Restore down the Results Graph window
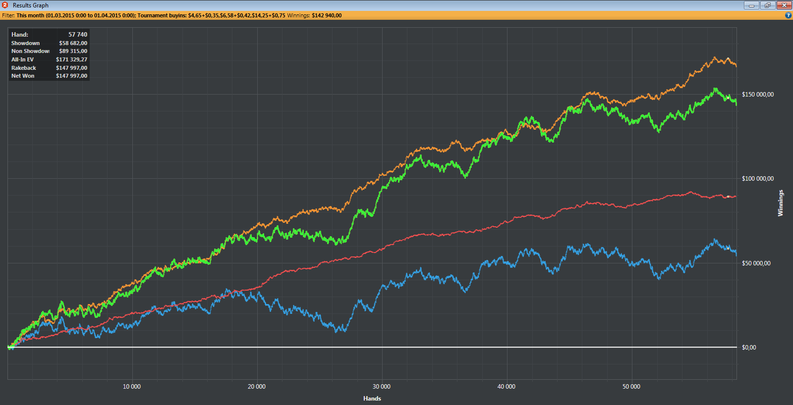The height and width of the screenshot is (405, 793). 767,5
